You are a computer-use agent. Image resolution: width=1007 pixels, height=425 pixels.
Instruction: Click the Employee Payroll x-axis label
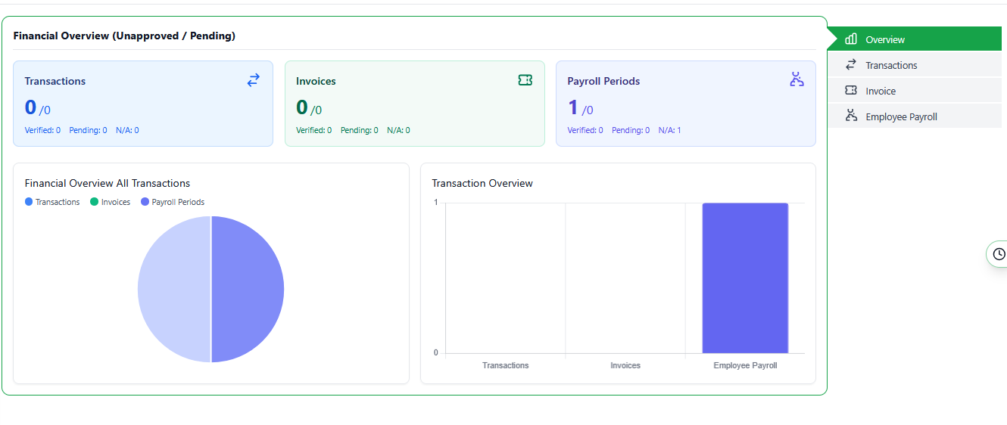click(x=745, y=365)
